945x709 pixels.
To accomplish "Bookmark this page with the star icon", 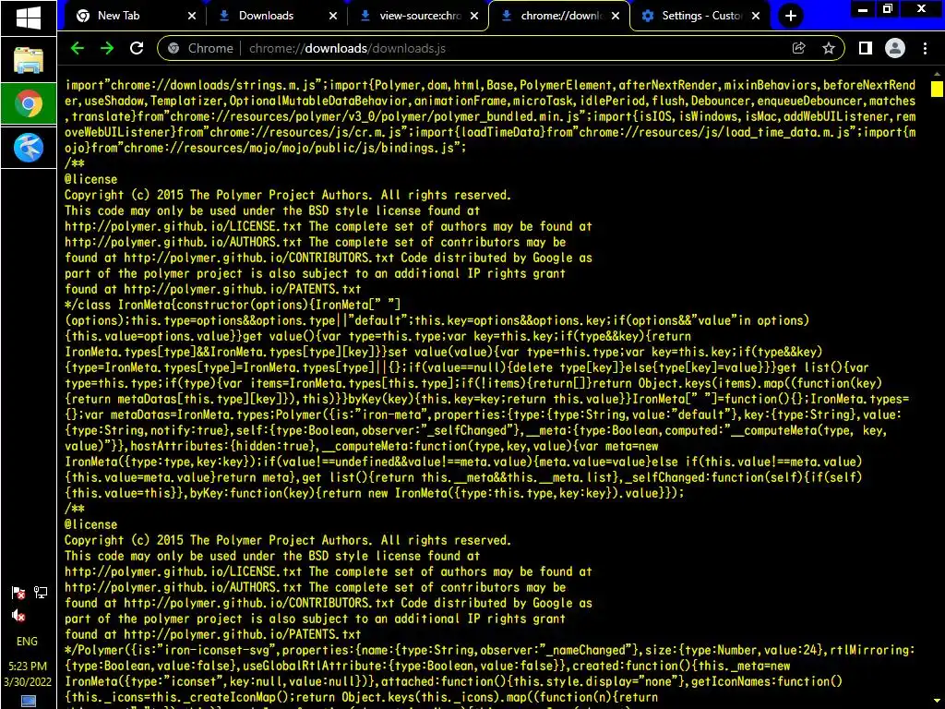I will [x=829, y=48].
